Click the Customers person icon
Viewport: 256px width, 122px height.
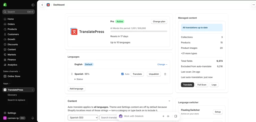tap(5, 34)
